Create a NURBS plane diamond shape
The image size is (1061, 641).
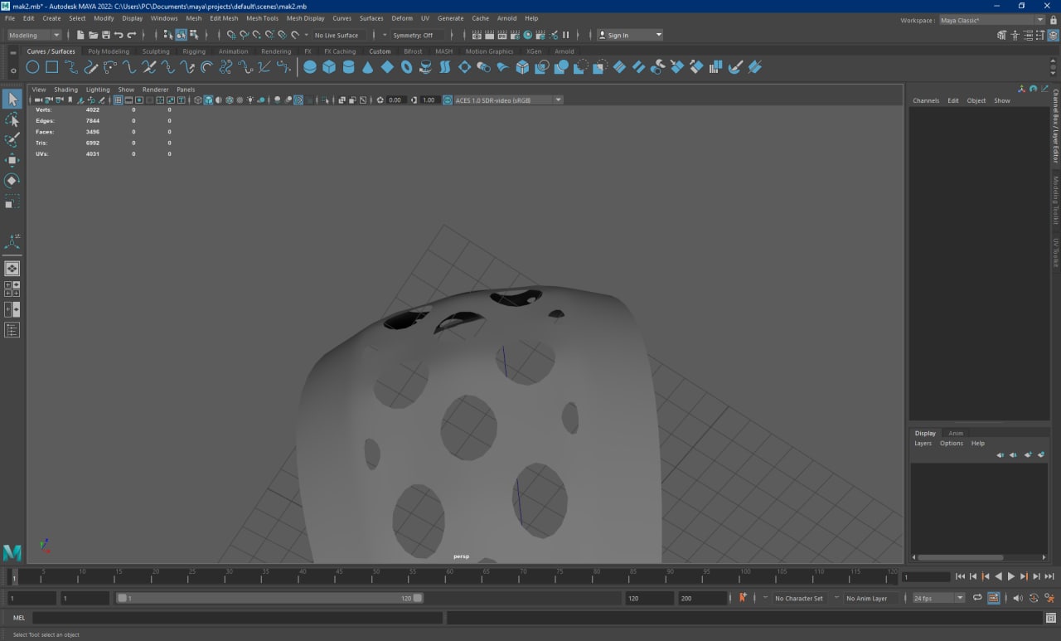click(x=387, y=67)
